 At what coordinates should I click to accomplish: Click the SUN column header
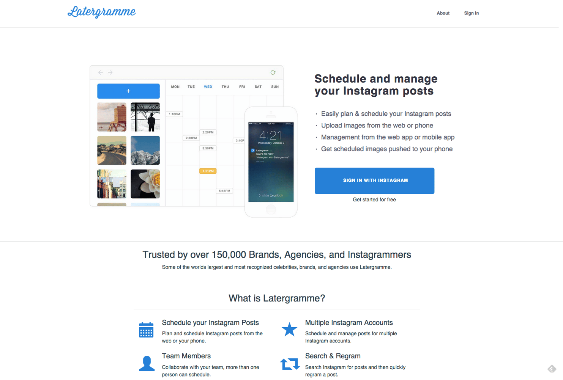275,87
